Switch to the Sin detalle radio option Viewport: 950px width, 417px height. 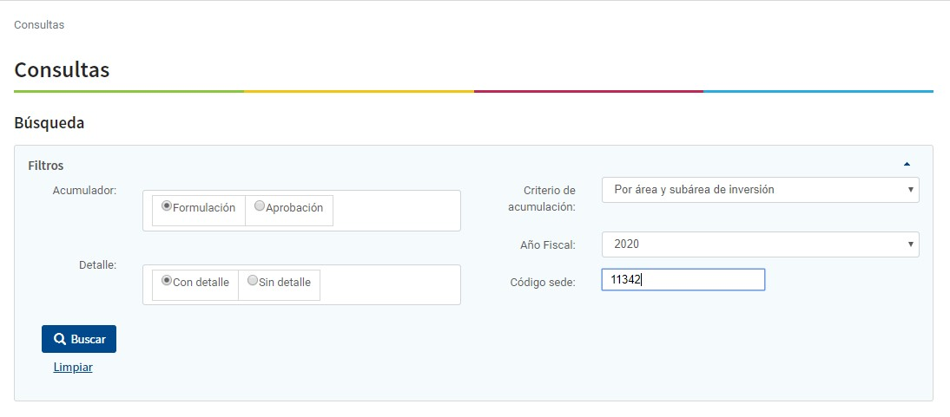coord(253,281)
